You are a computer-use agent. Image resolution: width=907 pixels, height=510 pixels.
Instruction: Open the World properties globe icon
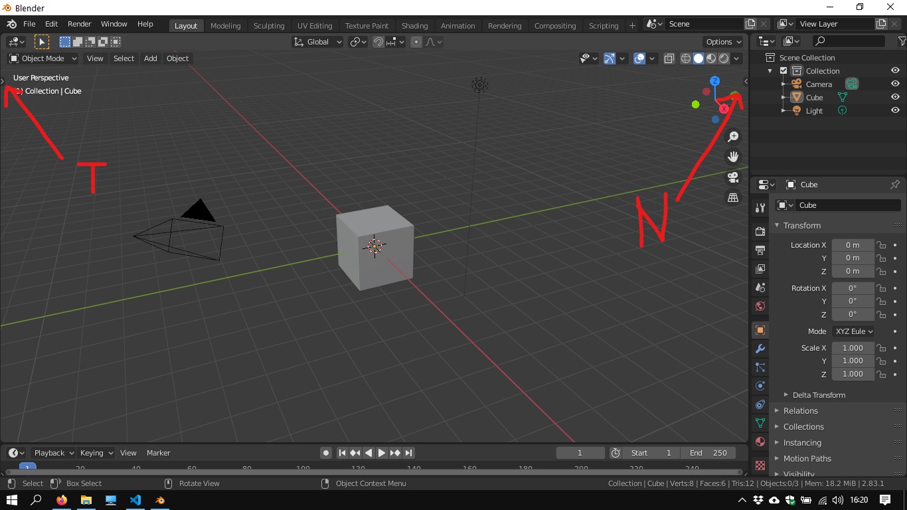[x=760, y=306]
